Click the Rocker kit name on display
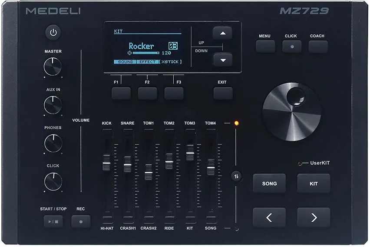 tap(141, 46)
